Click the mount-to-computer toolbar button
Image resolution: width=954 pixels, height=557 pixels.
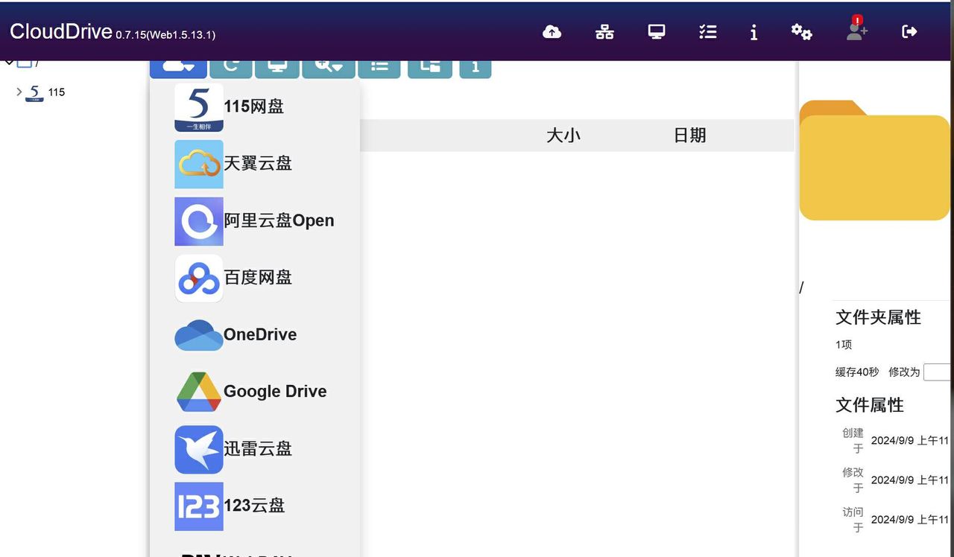(277, 69)
